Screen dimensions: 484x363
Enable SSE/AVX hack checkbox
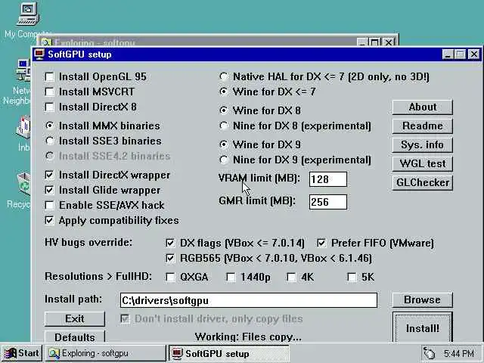[49, 205]
